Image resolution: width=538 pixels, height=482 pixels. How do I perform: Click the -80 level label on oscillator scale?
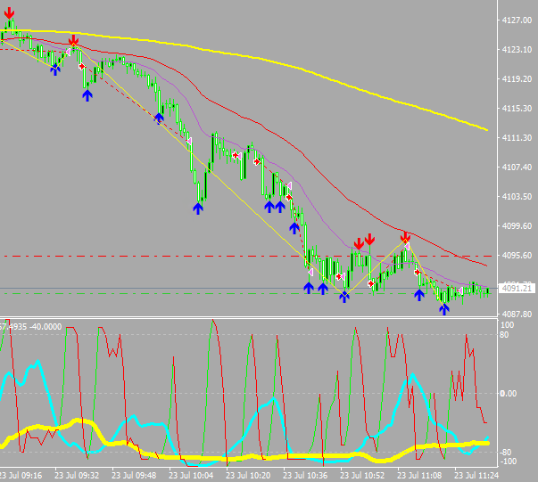[505, 453]
